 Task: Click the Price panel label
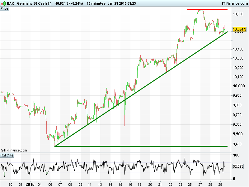[5, 9]
